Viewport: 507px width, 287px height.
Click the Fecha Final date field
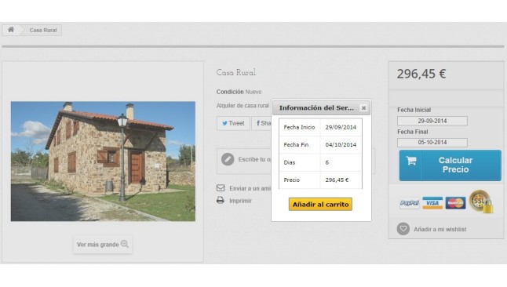(432, 142)
